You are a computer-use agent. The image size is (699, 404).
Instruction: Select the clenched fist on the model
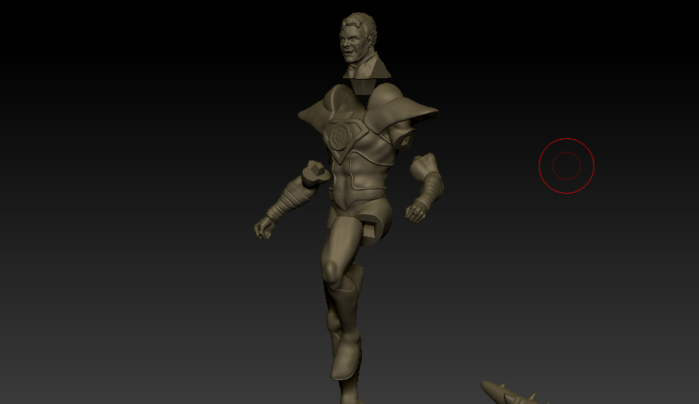pos(263,229)
